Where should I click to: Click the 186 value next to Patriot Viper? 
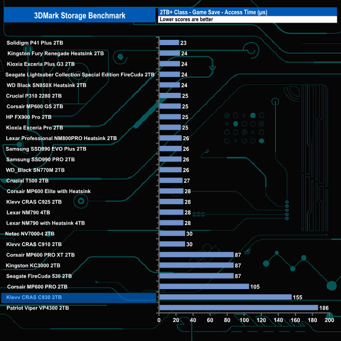324,308
